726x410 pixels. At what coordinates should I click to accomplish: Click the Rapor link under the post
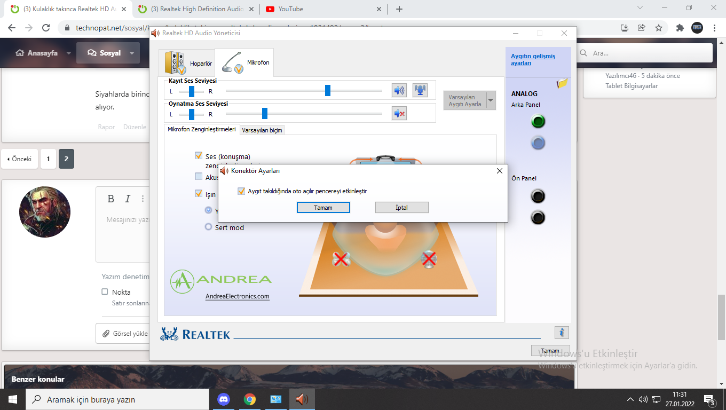tap(106, 127)
